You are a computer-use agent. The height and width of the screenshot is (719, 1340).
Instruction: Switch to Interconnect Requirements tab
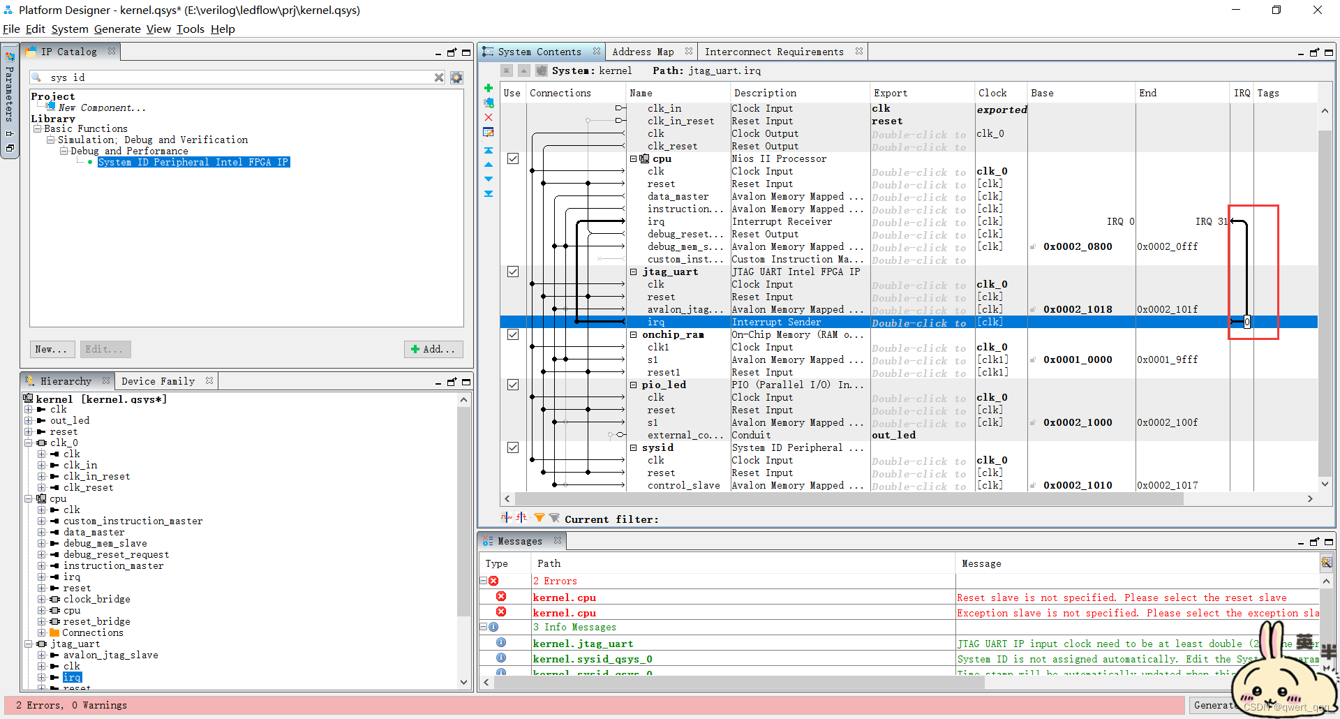pyautogui.click(x=774, y=52)
